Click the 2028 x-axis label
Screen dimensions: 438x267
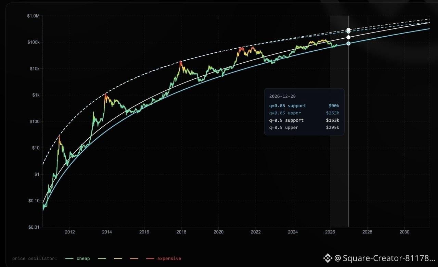tap(367, 232)
